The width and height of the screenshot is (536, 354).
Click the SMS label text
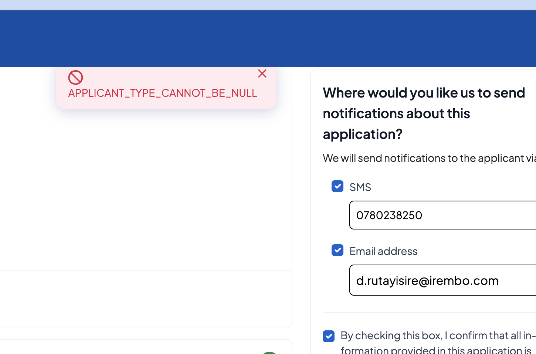click(360, 187)
